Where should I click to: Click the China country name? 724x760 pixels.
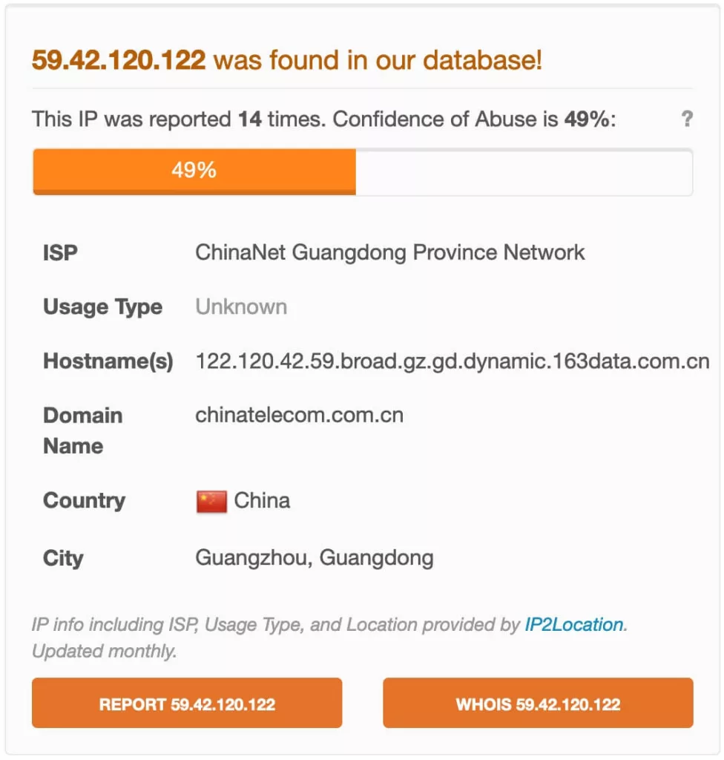pyautogui.click(x=262, y=501)
